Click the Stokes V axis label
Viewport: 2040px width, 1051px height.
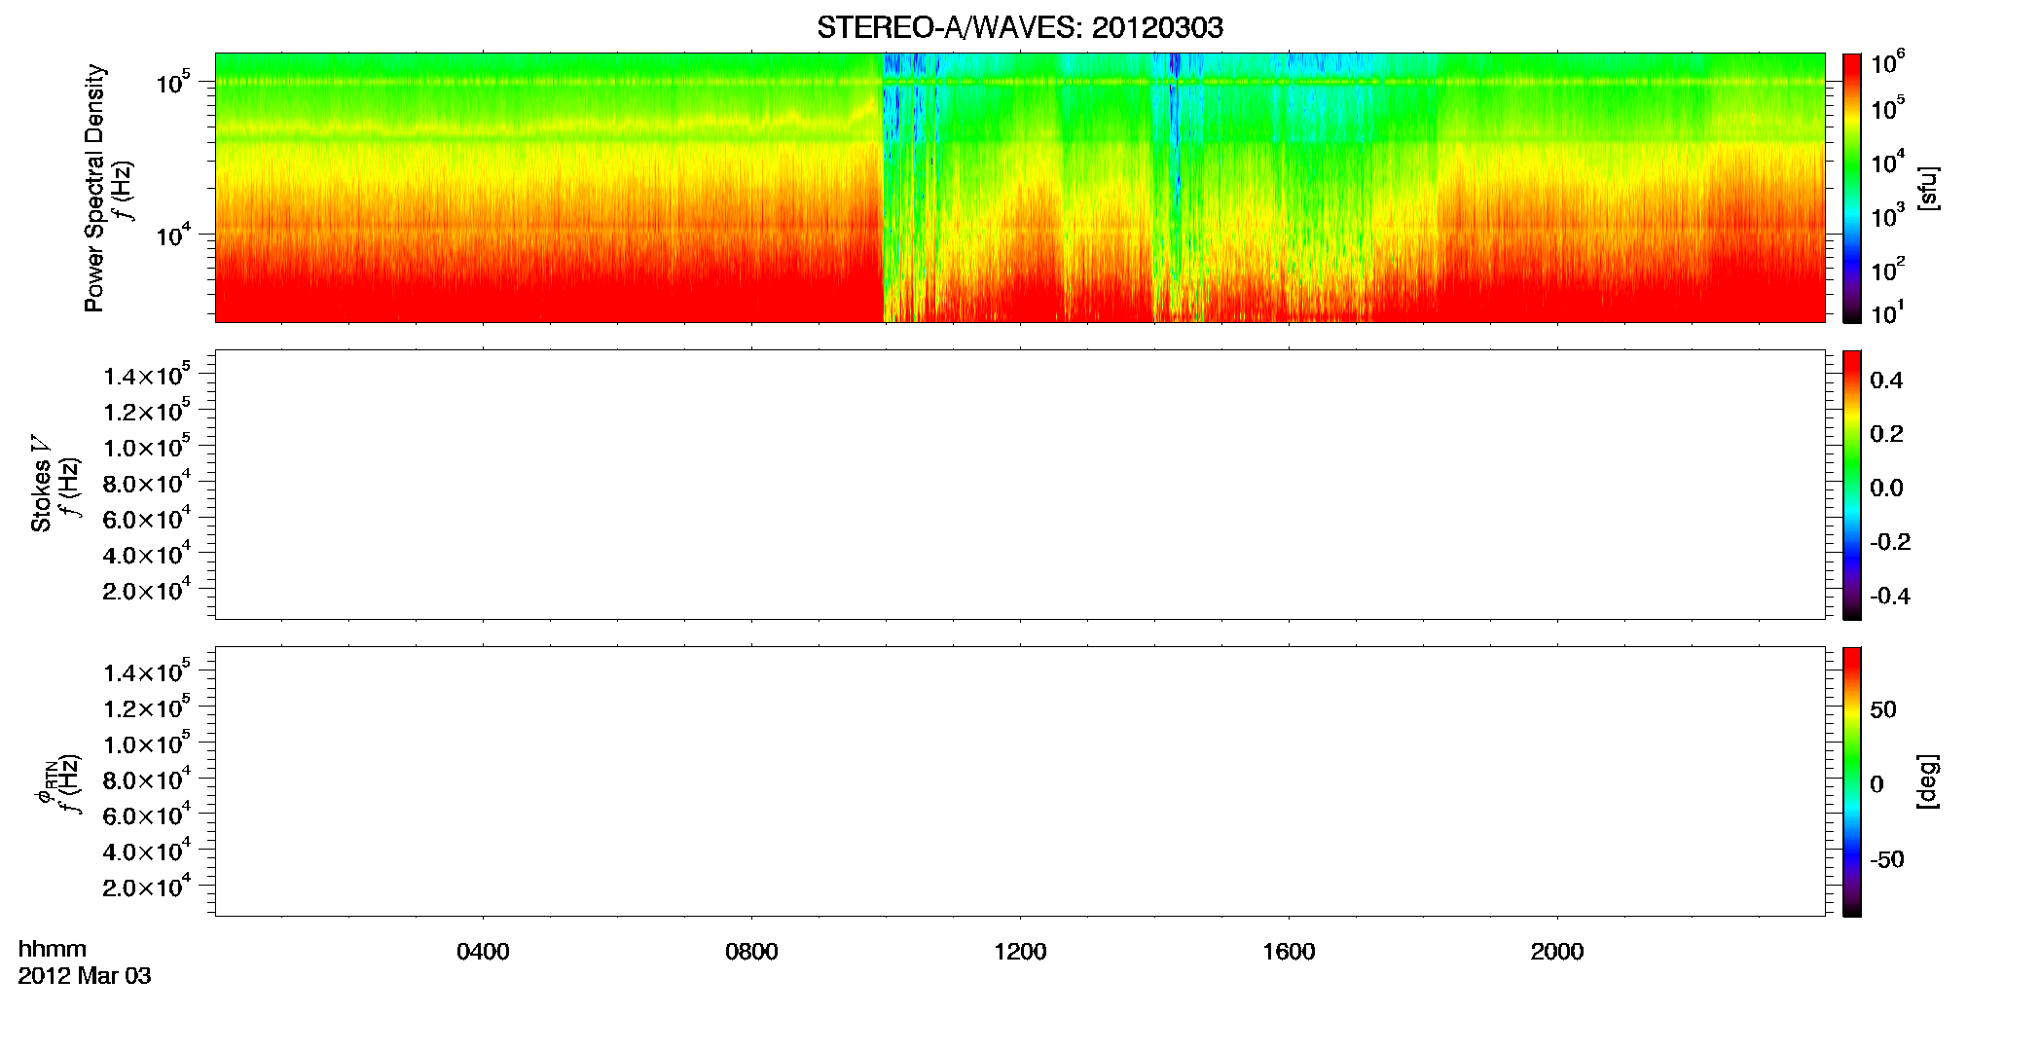(41, 484)
